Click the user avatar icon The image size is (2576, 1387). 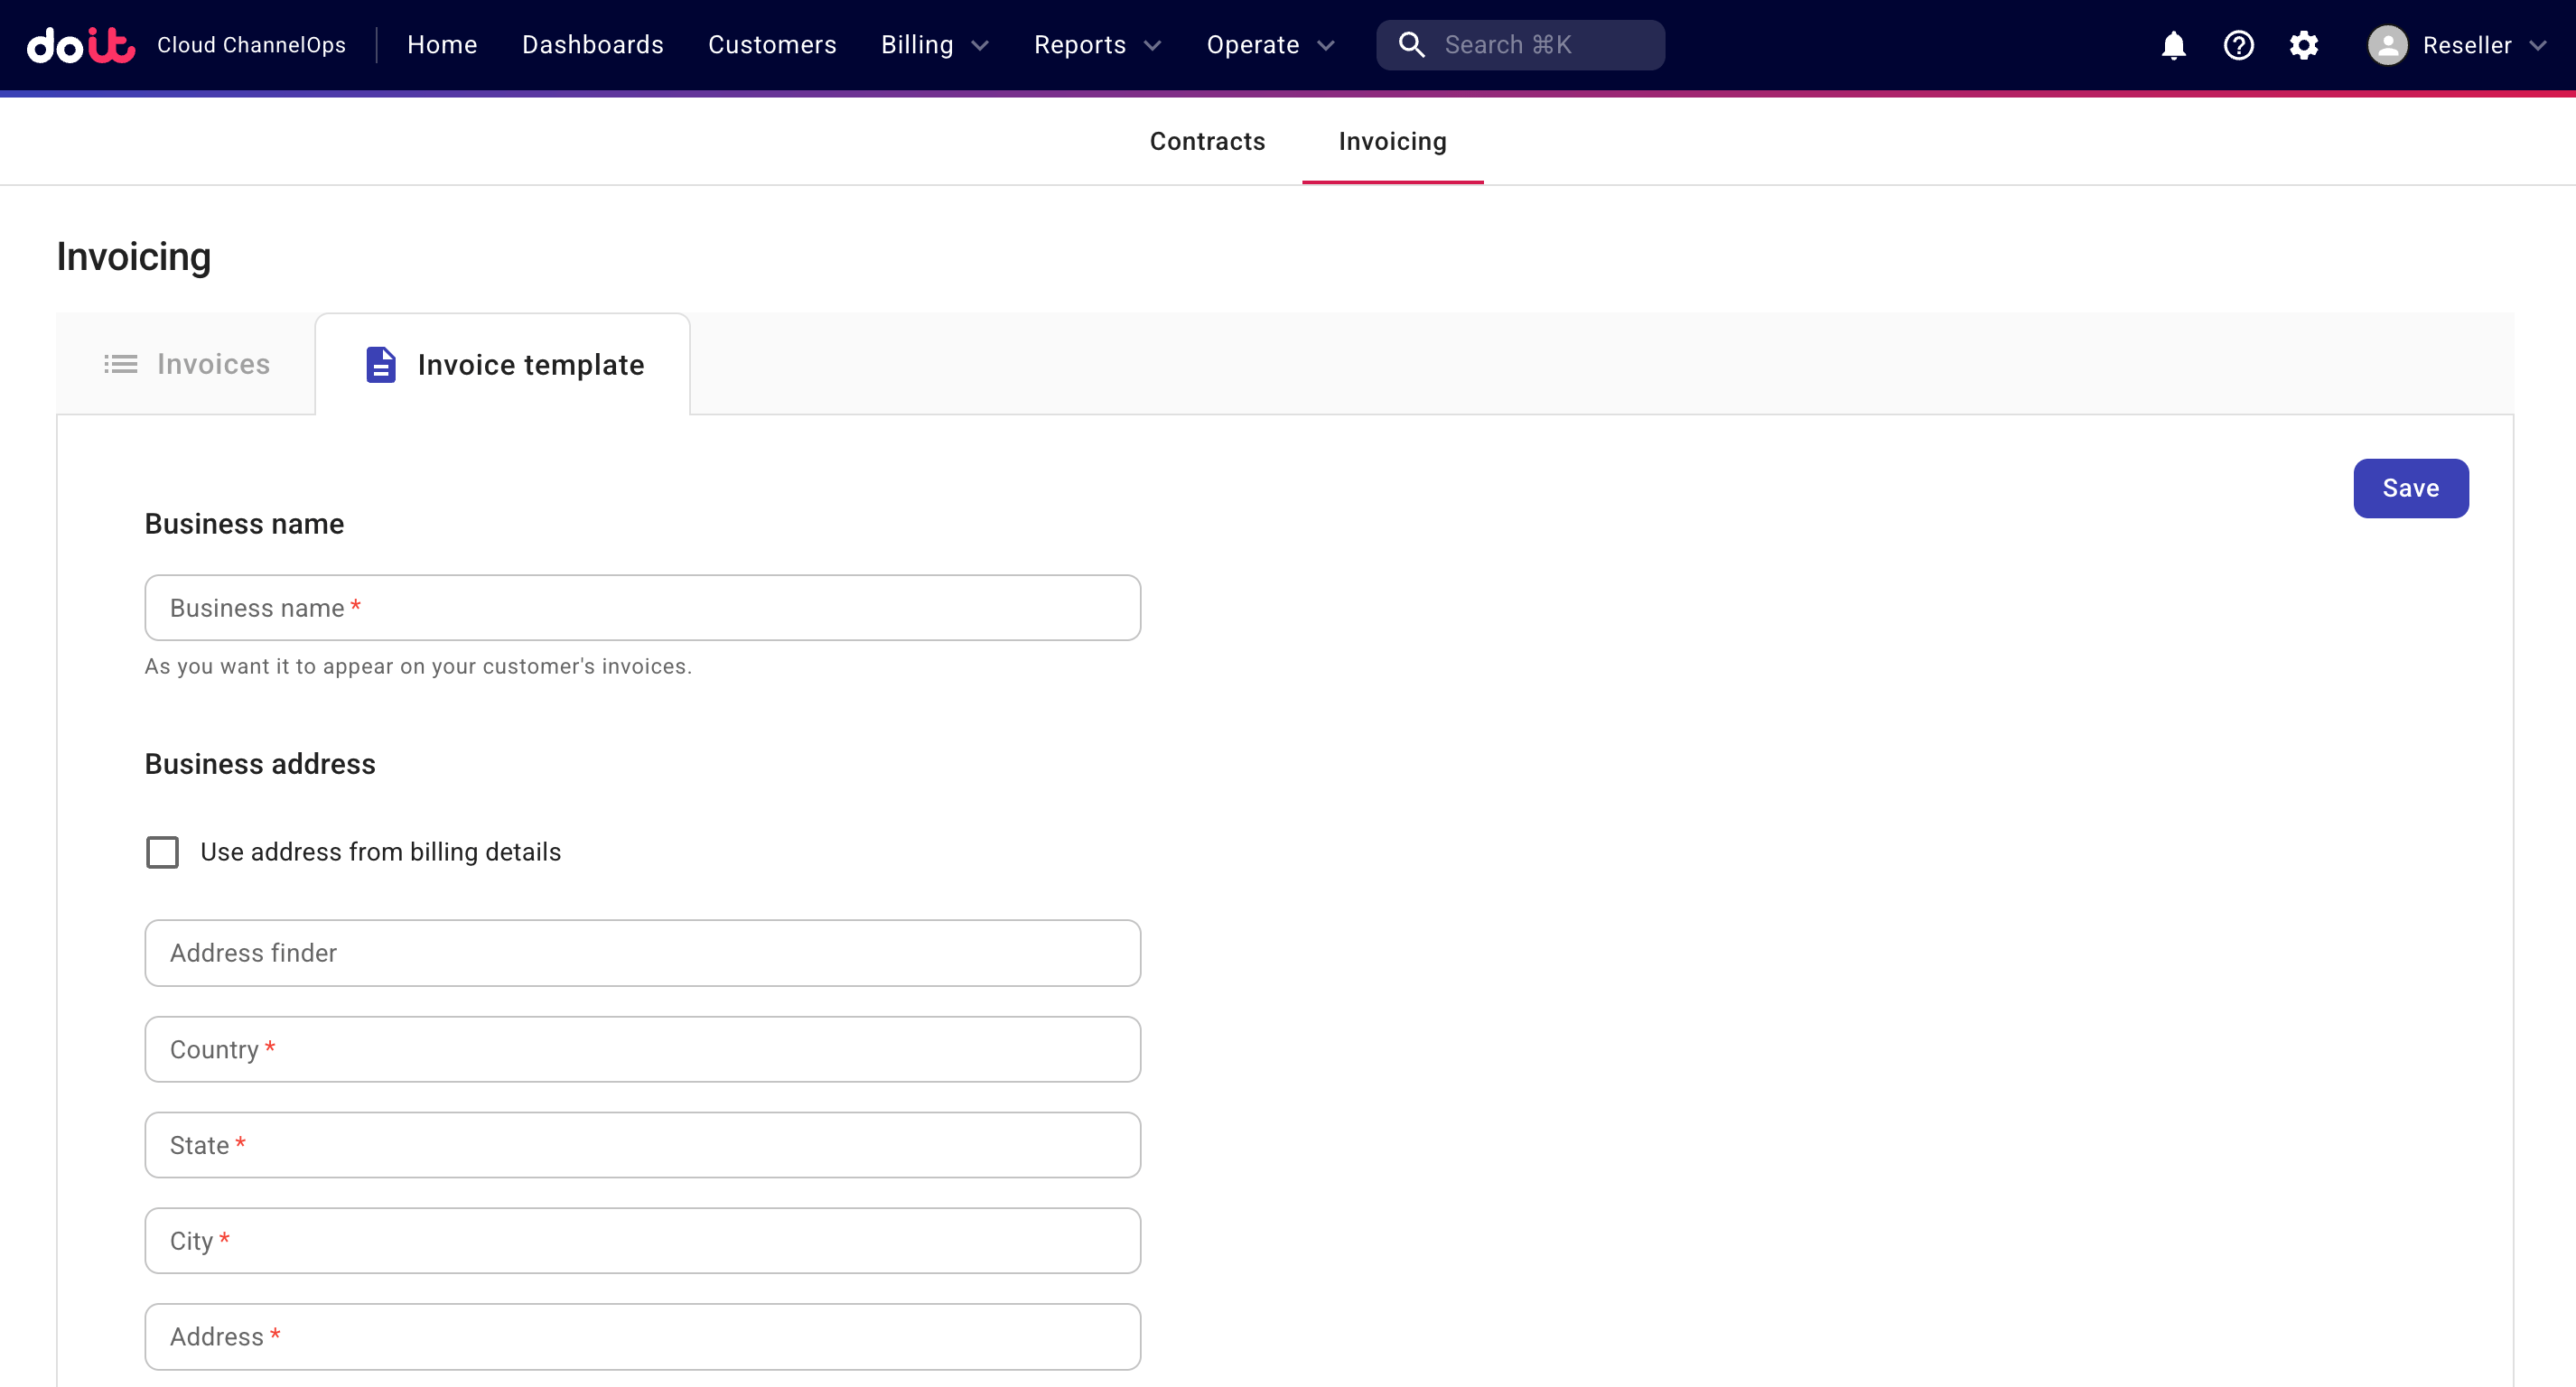click(2387, 45)
